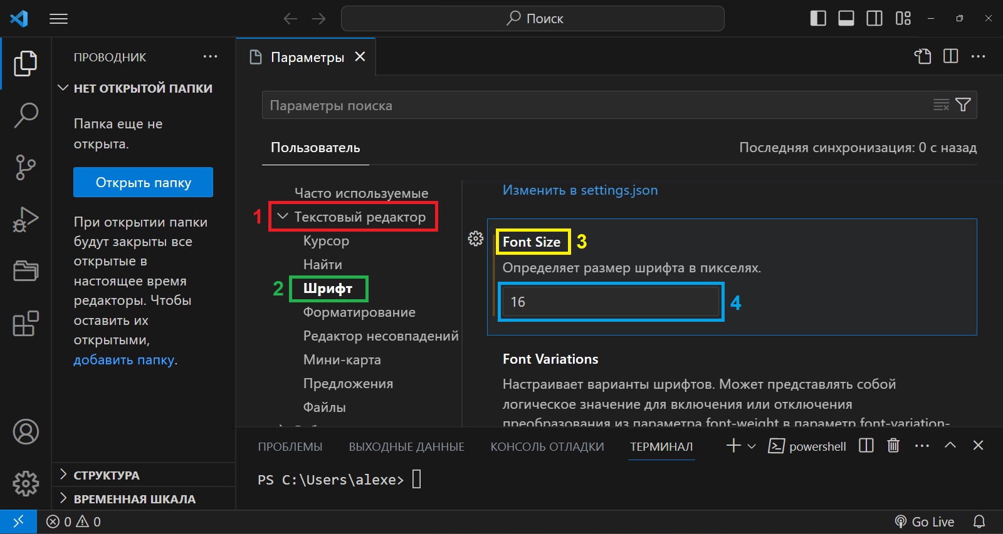Close the terminal panel
The width and height of the screenshot is (1003, 534).
pos(978,445)
